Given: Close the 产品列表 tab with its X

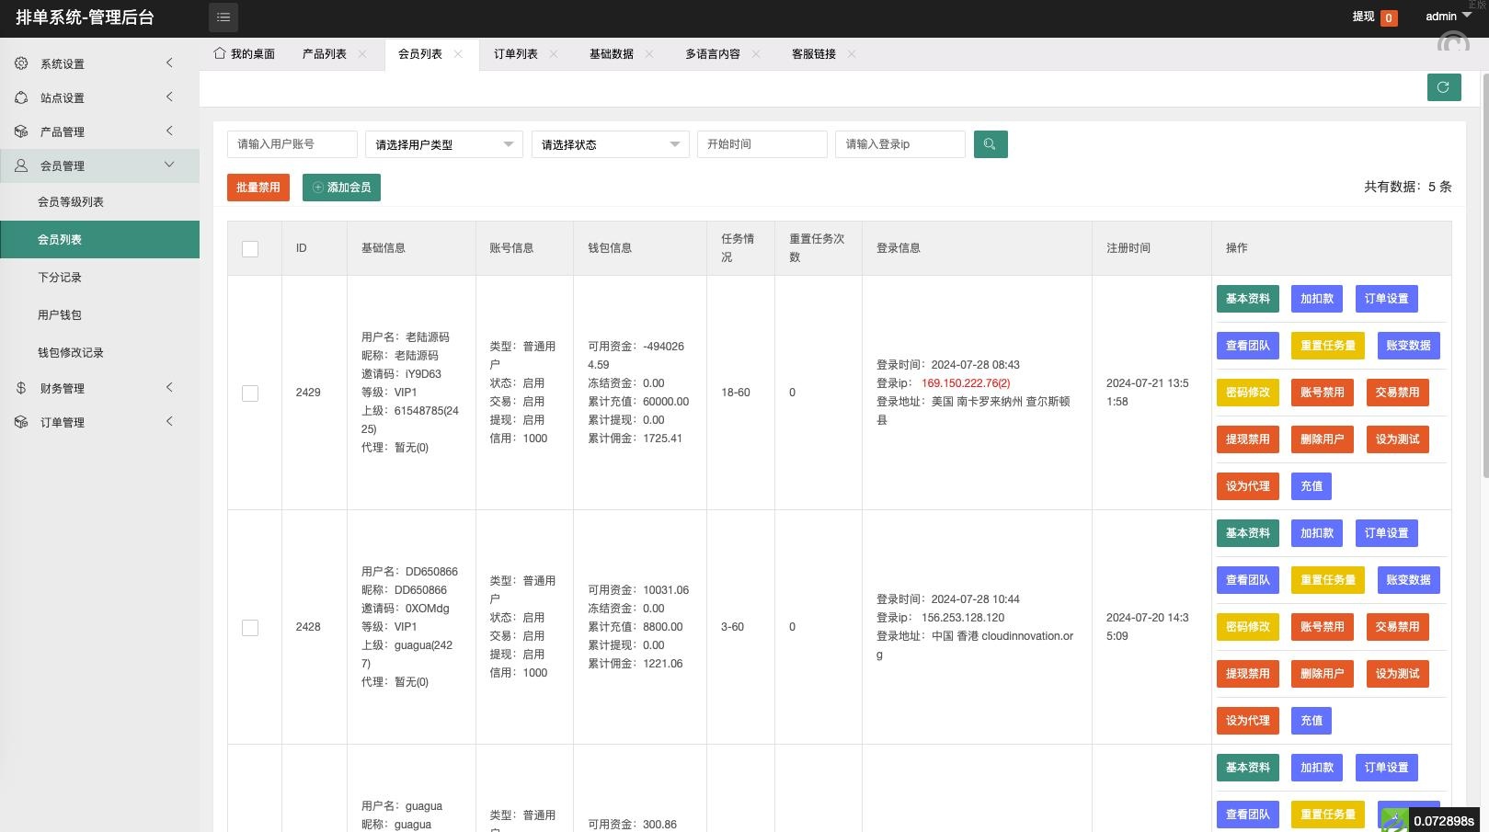Looking at the screenshot, I should pyautogui.click(x=362, y=54).
